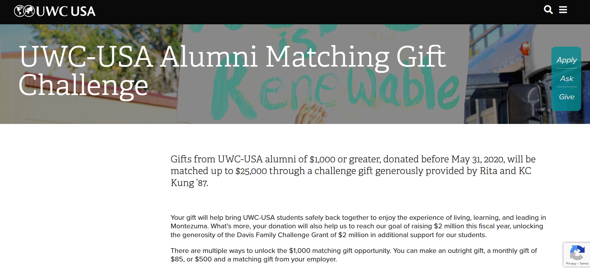Click the magnifying glass to search the site
Viewport: 590px width, 269px height.
(x=549, y=10)
